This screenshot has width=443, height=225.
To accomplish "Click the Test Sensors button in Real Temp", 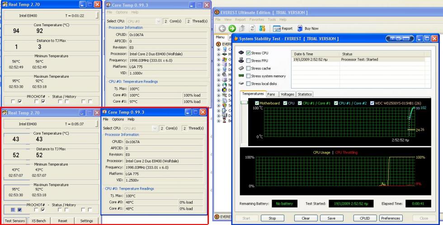I will (x=14, y=221).
